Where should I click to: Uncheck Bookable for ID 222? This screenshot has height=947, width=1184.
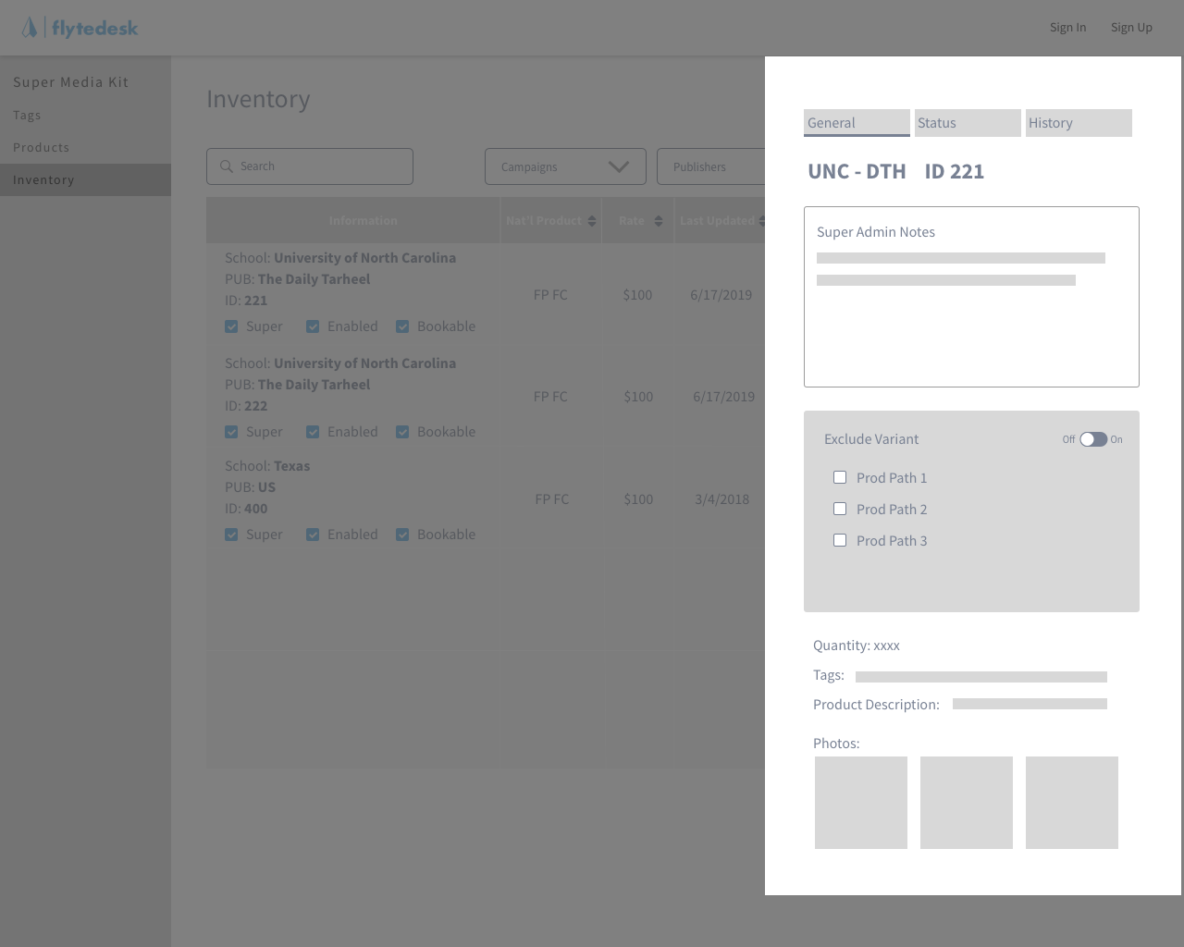point(402,432)
